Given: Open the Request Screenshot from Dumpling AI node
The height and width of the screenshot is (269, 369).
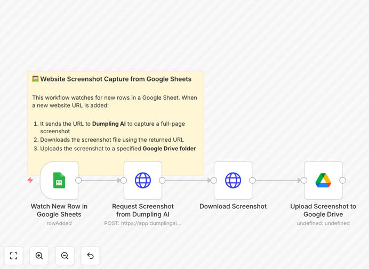Looking at the screenshot, I should click(143, 181).
